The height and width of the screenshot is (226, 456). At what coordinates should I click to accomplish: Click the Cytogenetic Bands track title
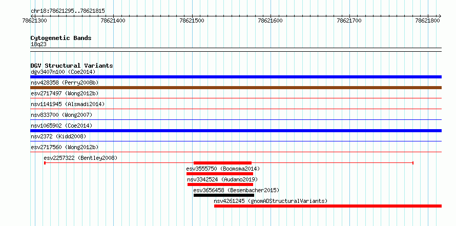click(x=61, y=38)
